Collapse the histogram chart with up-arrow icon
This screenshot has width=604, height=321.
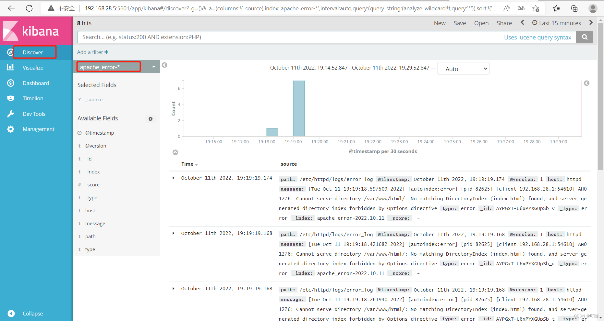coord(175,152)
